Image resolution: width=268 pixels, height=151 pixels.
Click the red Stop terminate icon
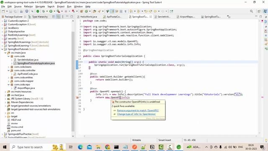pos(73,11)
